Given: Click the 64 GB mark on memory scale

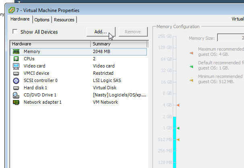Looking at the screenshot, I should coord(166,59).
